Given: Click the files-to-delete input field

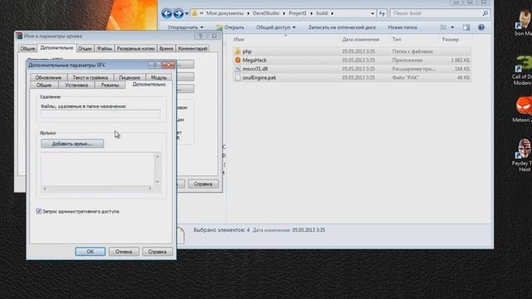Looking at the screenshot, I should 101,114.
